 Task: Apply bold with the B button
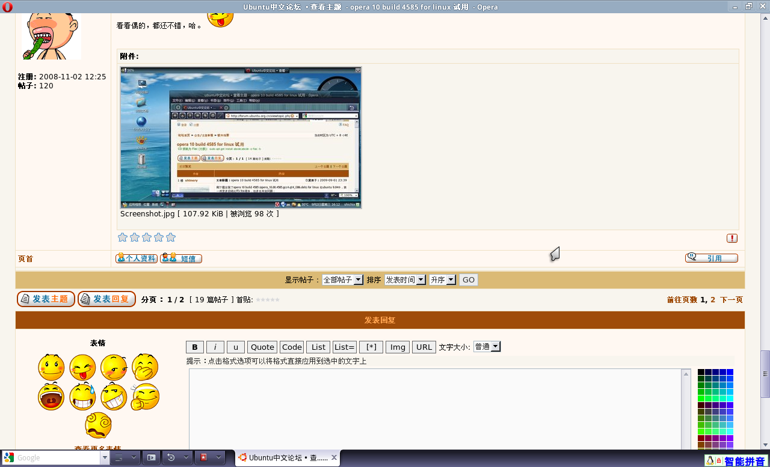(195, 347)
